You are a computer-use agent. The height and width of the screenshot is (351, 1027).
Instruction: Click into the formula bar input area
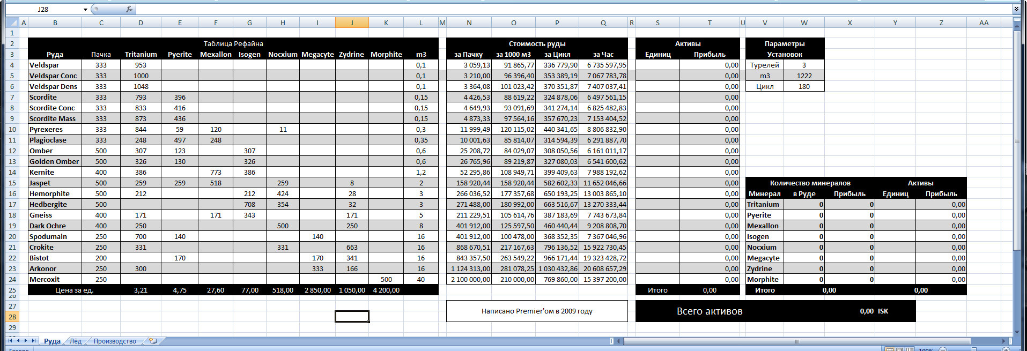pos(574,9)
